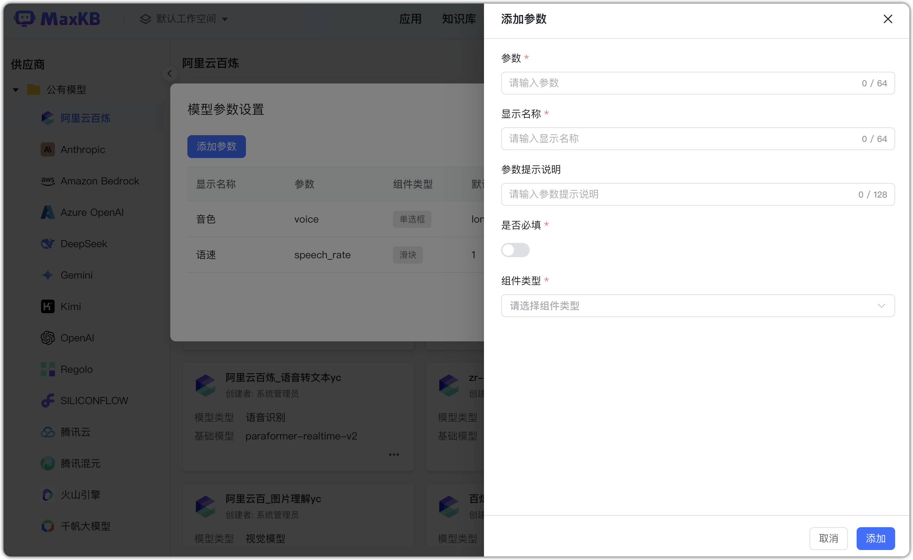Click the 取消 button
Screen dimensions: 913x560
(x=828, y=538)
